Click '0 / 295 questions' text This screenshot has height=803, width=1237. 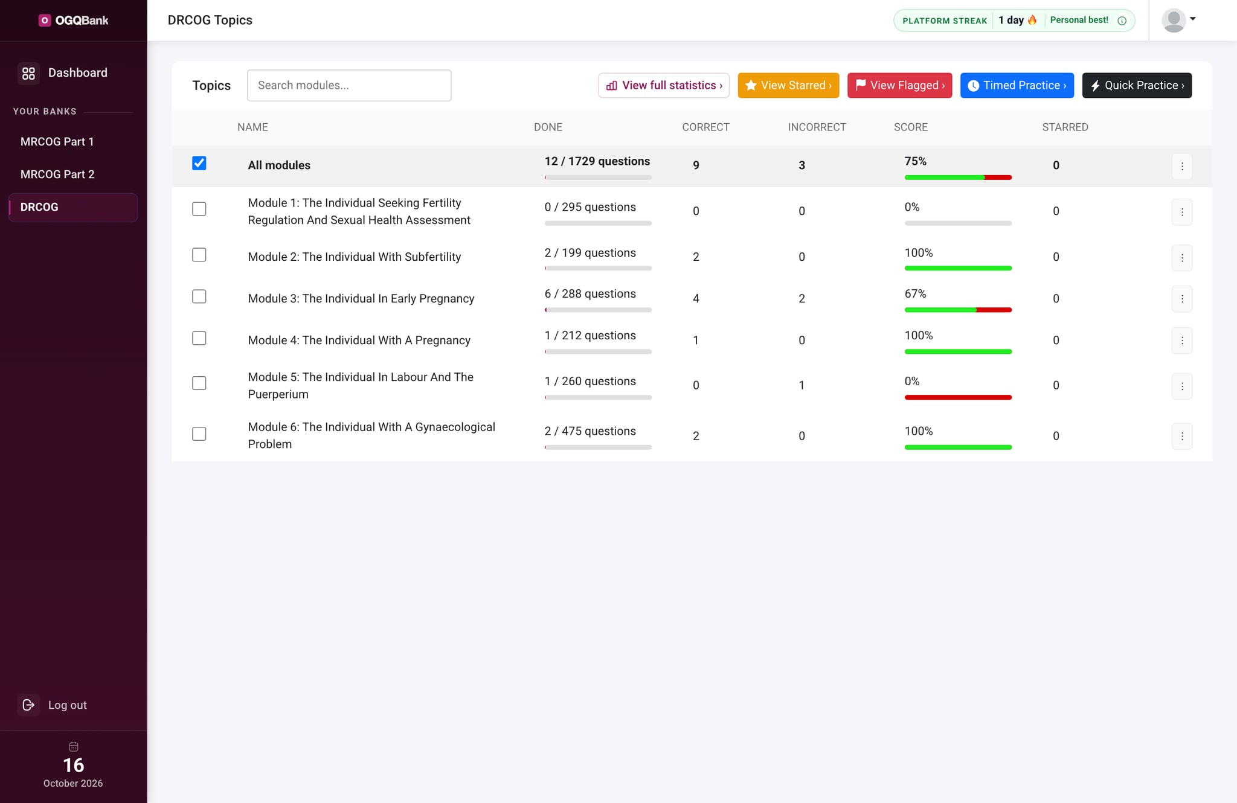coord(590,207)
